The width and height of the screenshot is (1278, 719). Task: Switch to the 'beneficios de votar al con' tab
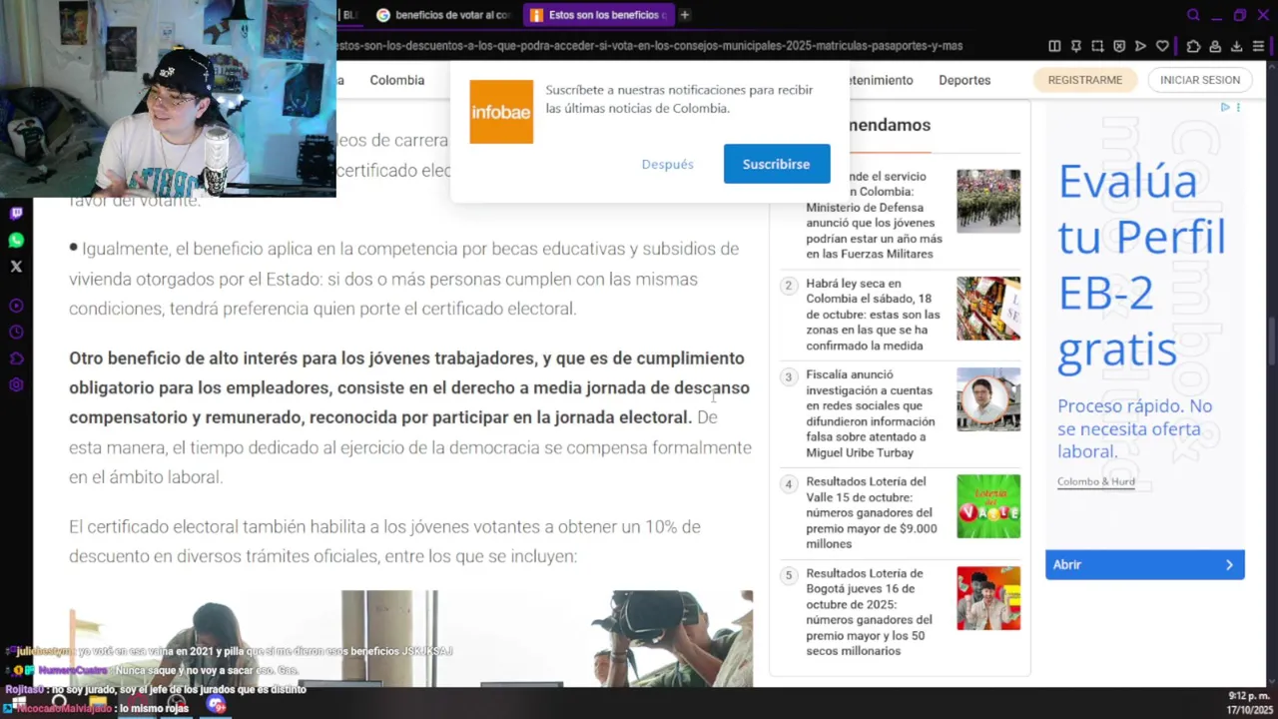442,15
